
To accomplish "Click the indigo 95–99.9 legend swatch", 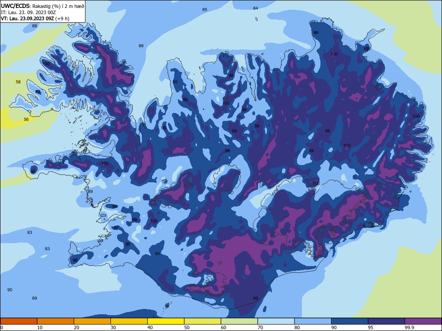I will tap(386, 321).
